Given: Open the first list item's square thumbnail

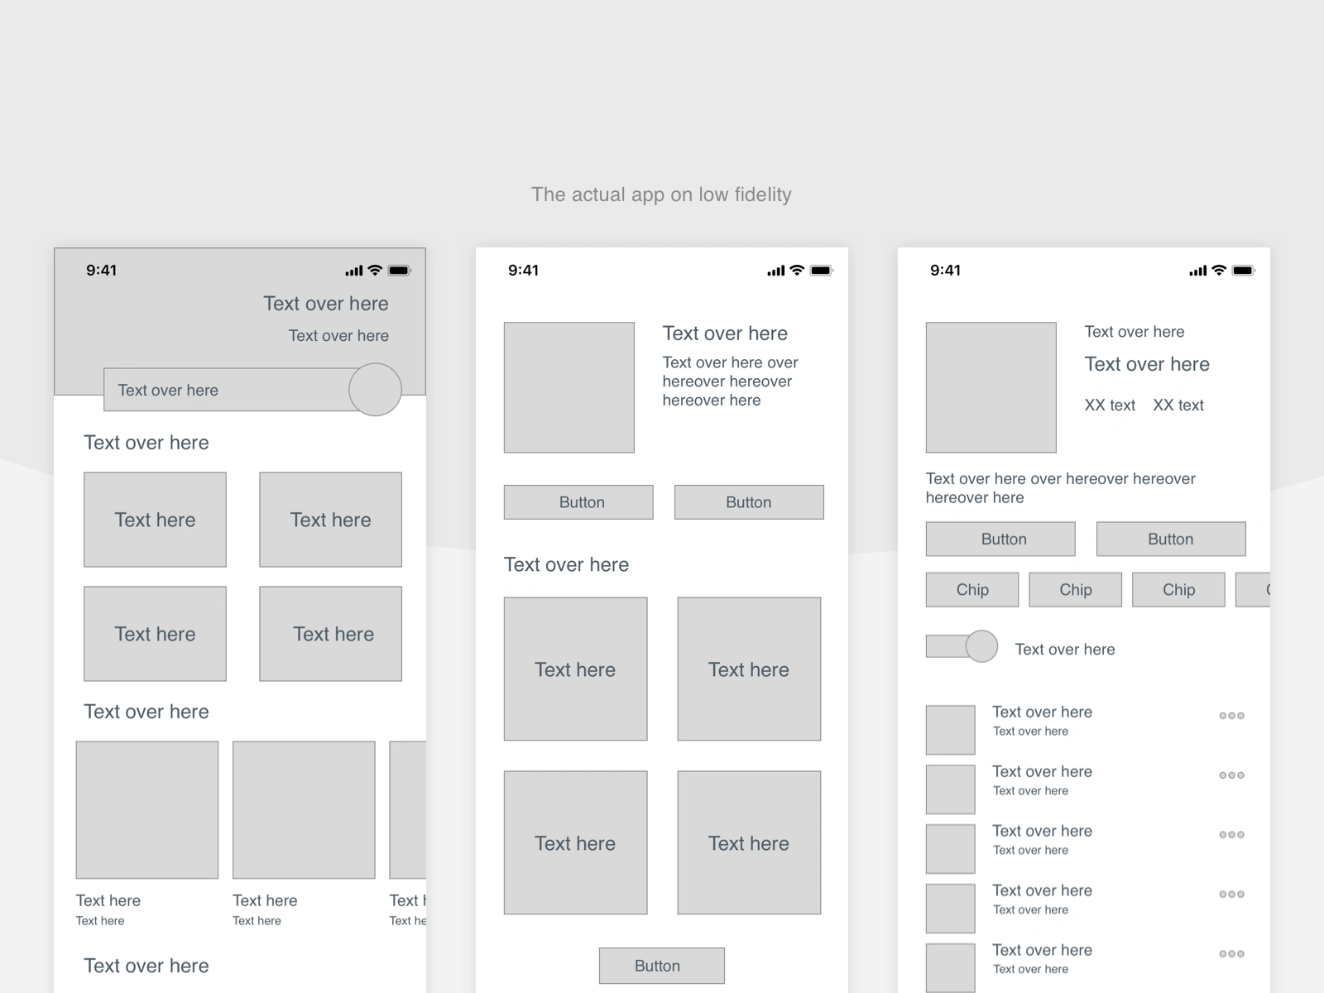Looking at the screenshot, I should coord(950,730).
